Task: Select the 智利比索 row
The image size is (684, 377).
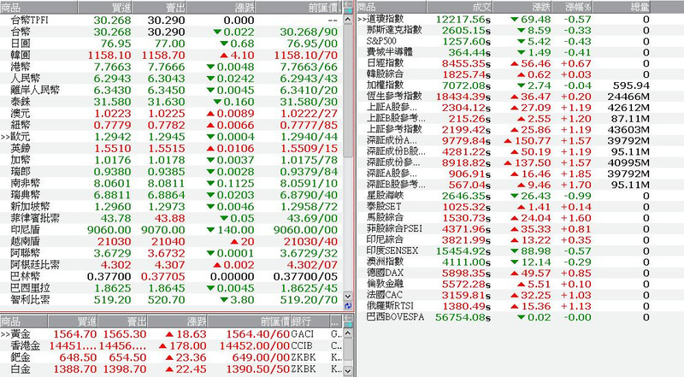Action: point(170,300)
